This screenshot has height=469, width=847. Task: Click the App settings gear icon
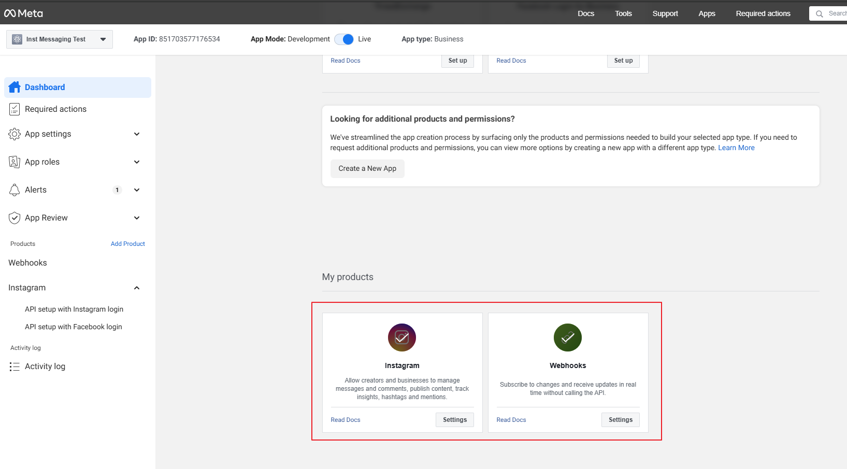(x=15, y=134)
